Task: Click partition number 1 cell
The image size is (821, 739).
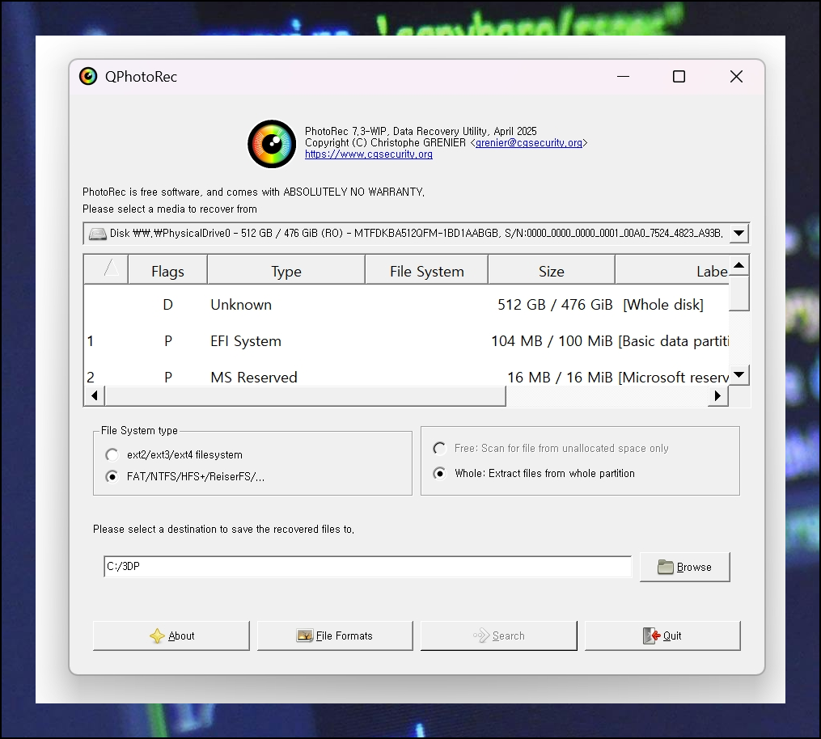Action: coord(91,341)
